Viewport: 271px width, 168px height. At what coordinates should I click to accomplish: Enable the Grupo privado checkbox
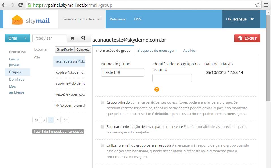click(x=103, y=102)
